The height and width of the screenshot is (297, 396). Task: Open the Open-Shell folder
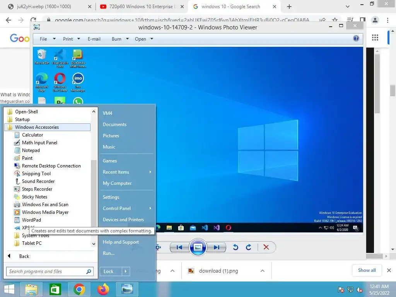26,112
